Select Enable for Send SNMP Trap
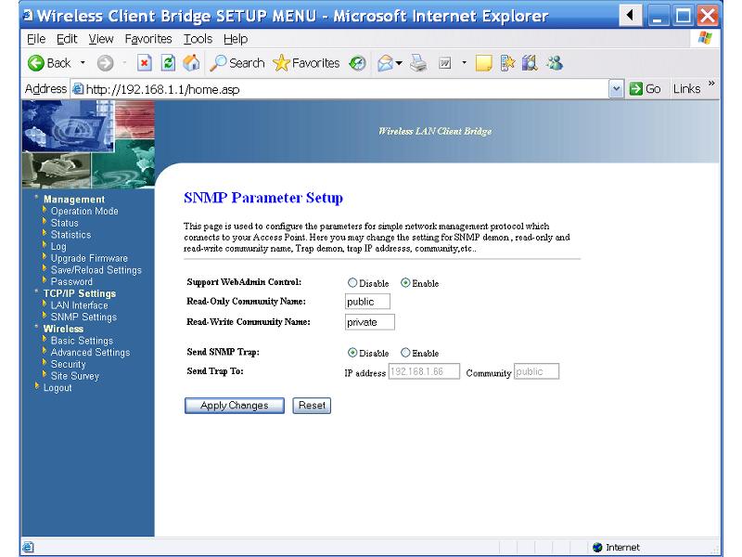 click(x=405, y=353)
